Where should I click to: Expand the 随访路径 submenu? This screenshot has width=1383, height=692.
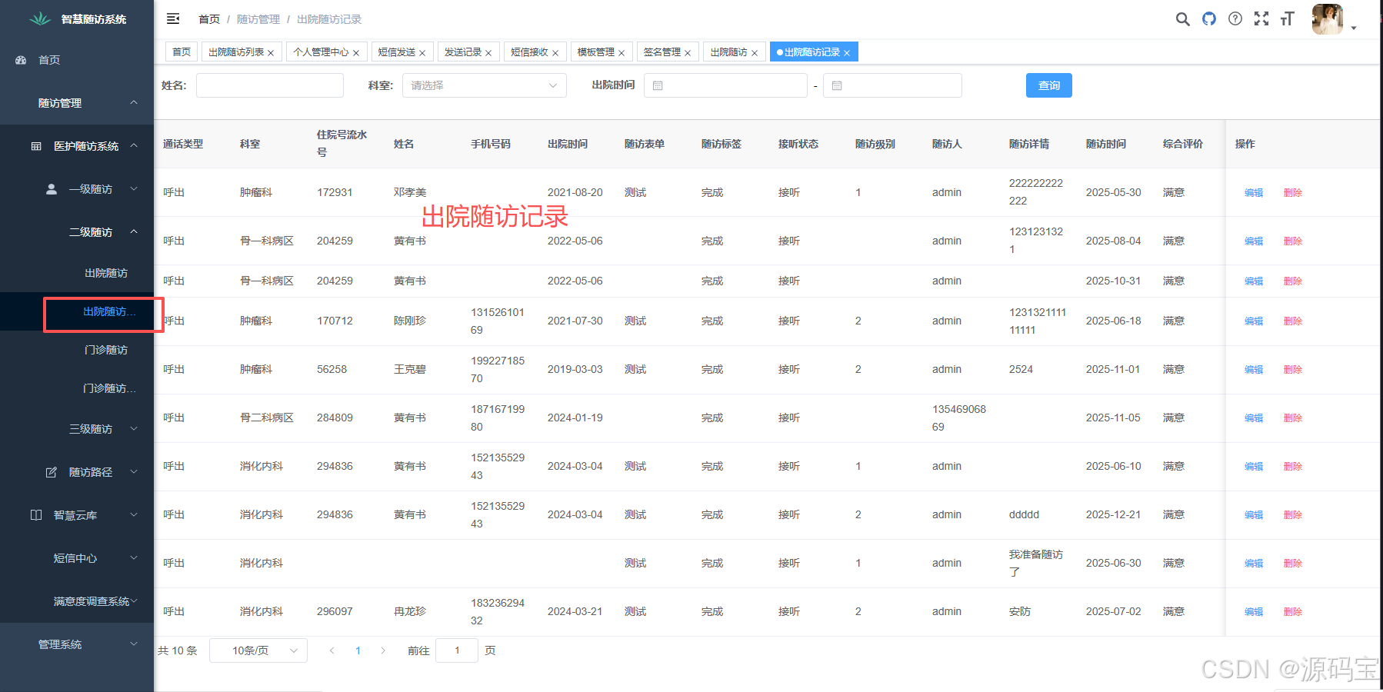[77, 472]
